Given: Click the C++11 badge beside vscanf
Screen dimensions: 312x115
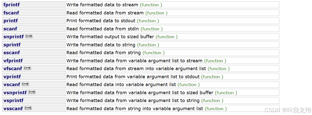Looking at the screenshot, I should 25,84.
